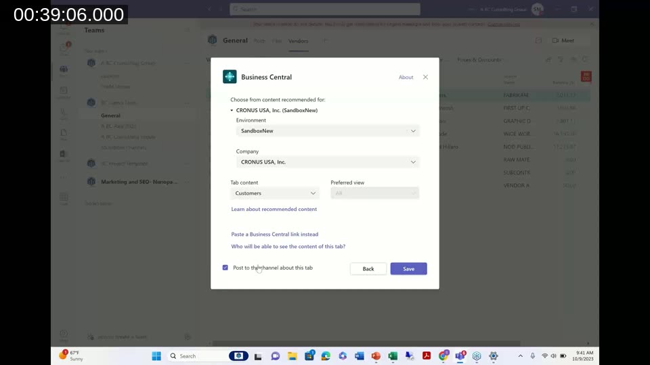The image size is (650, 365).
Task: Open the team settings gear at list bottom
Action: pyautogui.click(x=188, y=337)
